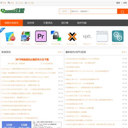
Task: Open the teal gears Kutools icon
Action: tap(118, 36)
